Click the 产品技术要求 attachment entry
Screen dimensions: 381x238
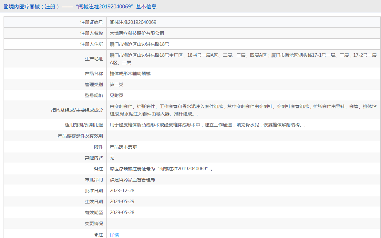[x=123, y=147]
